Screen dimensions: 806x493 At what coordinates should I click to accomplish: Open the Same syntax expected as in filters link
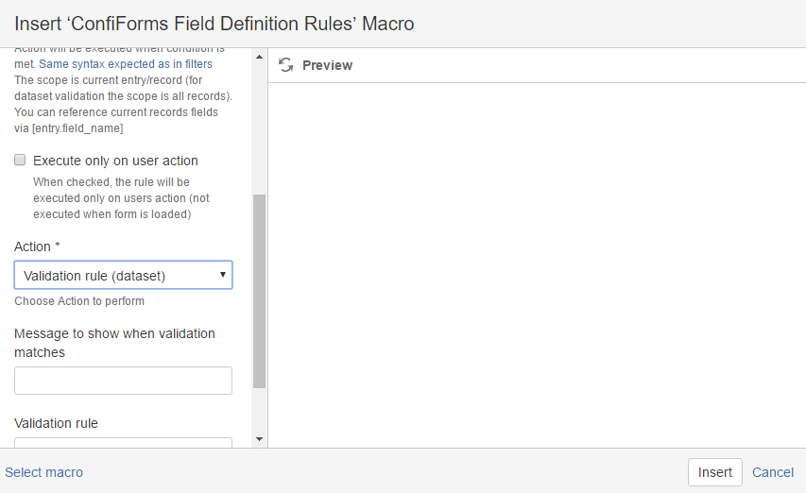126,63
